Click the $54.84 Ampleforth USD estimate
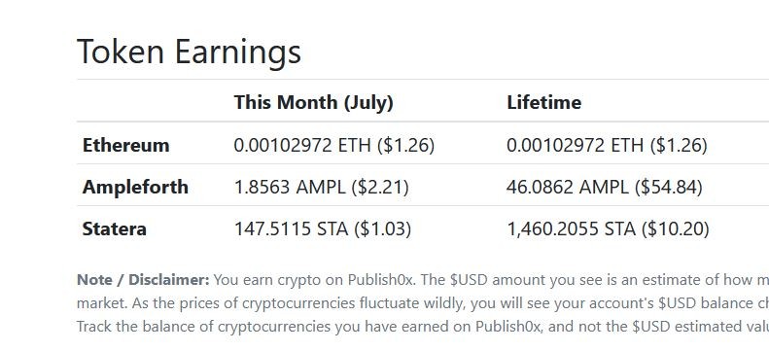The image size is (769, 351). coord(669,187)
